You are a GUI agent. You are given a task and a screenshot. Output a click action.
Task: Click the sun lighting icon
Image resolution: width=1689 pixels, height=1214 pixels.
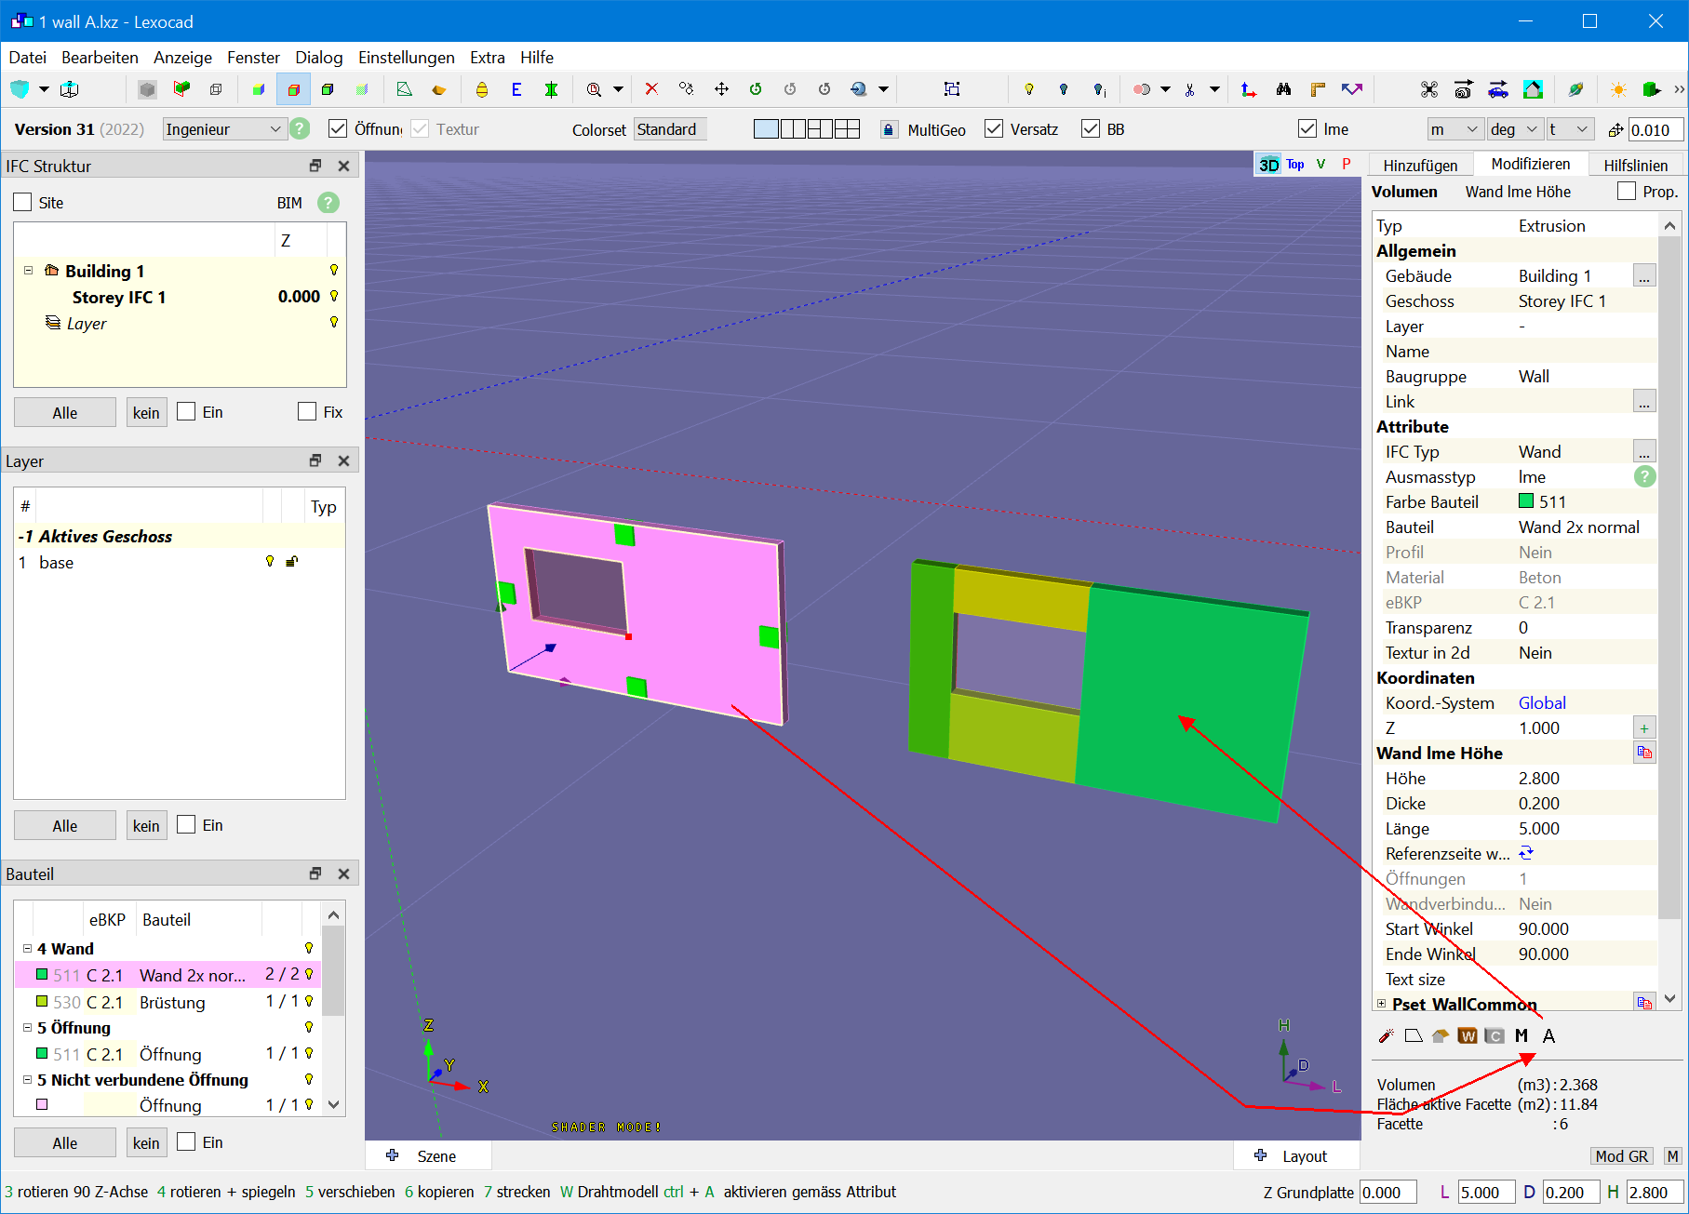1618,89
